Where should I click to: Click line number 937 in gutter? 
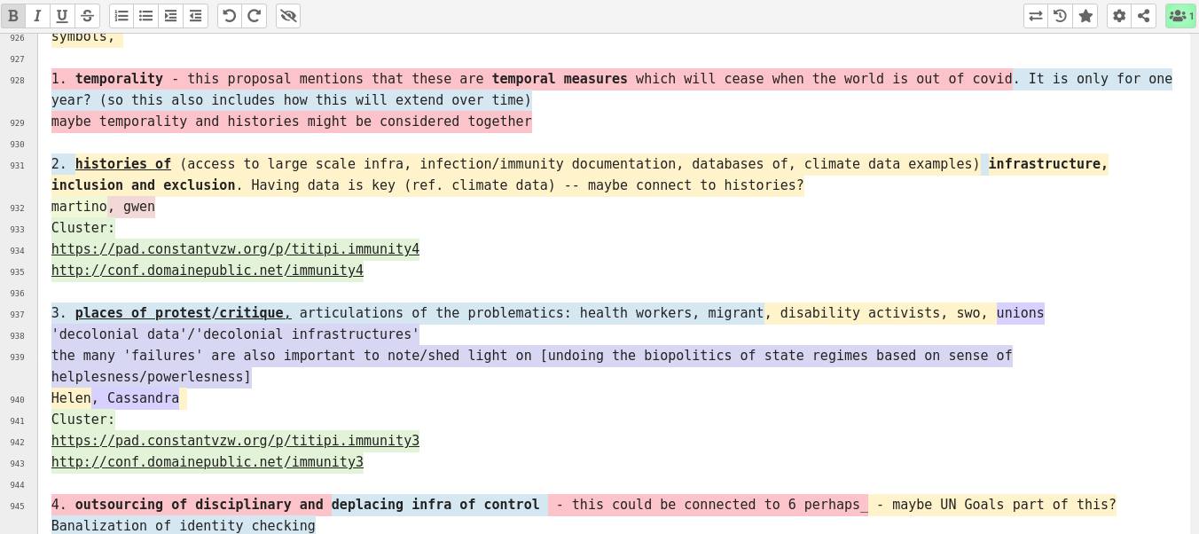pos(18,314)
